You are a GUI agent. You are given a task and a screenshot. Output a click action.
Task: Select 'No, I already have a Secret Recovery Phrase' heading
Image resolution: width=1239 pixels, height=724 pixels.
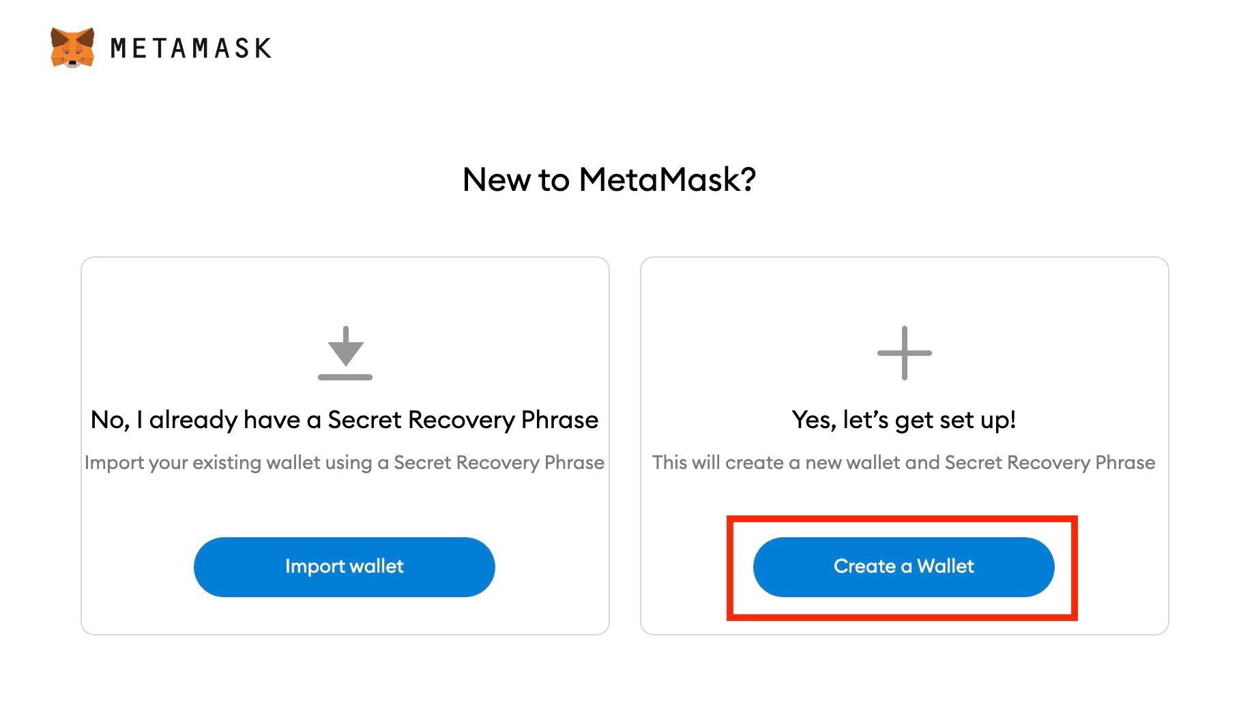pyautogui.click(x=345, y=420)
